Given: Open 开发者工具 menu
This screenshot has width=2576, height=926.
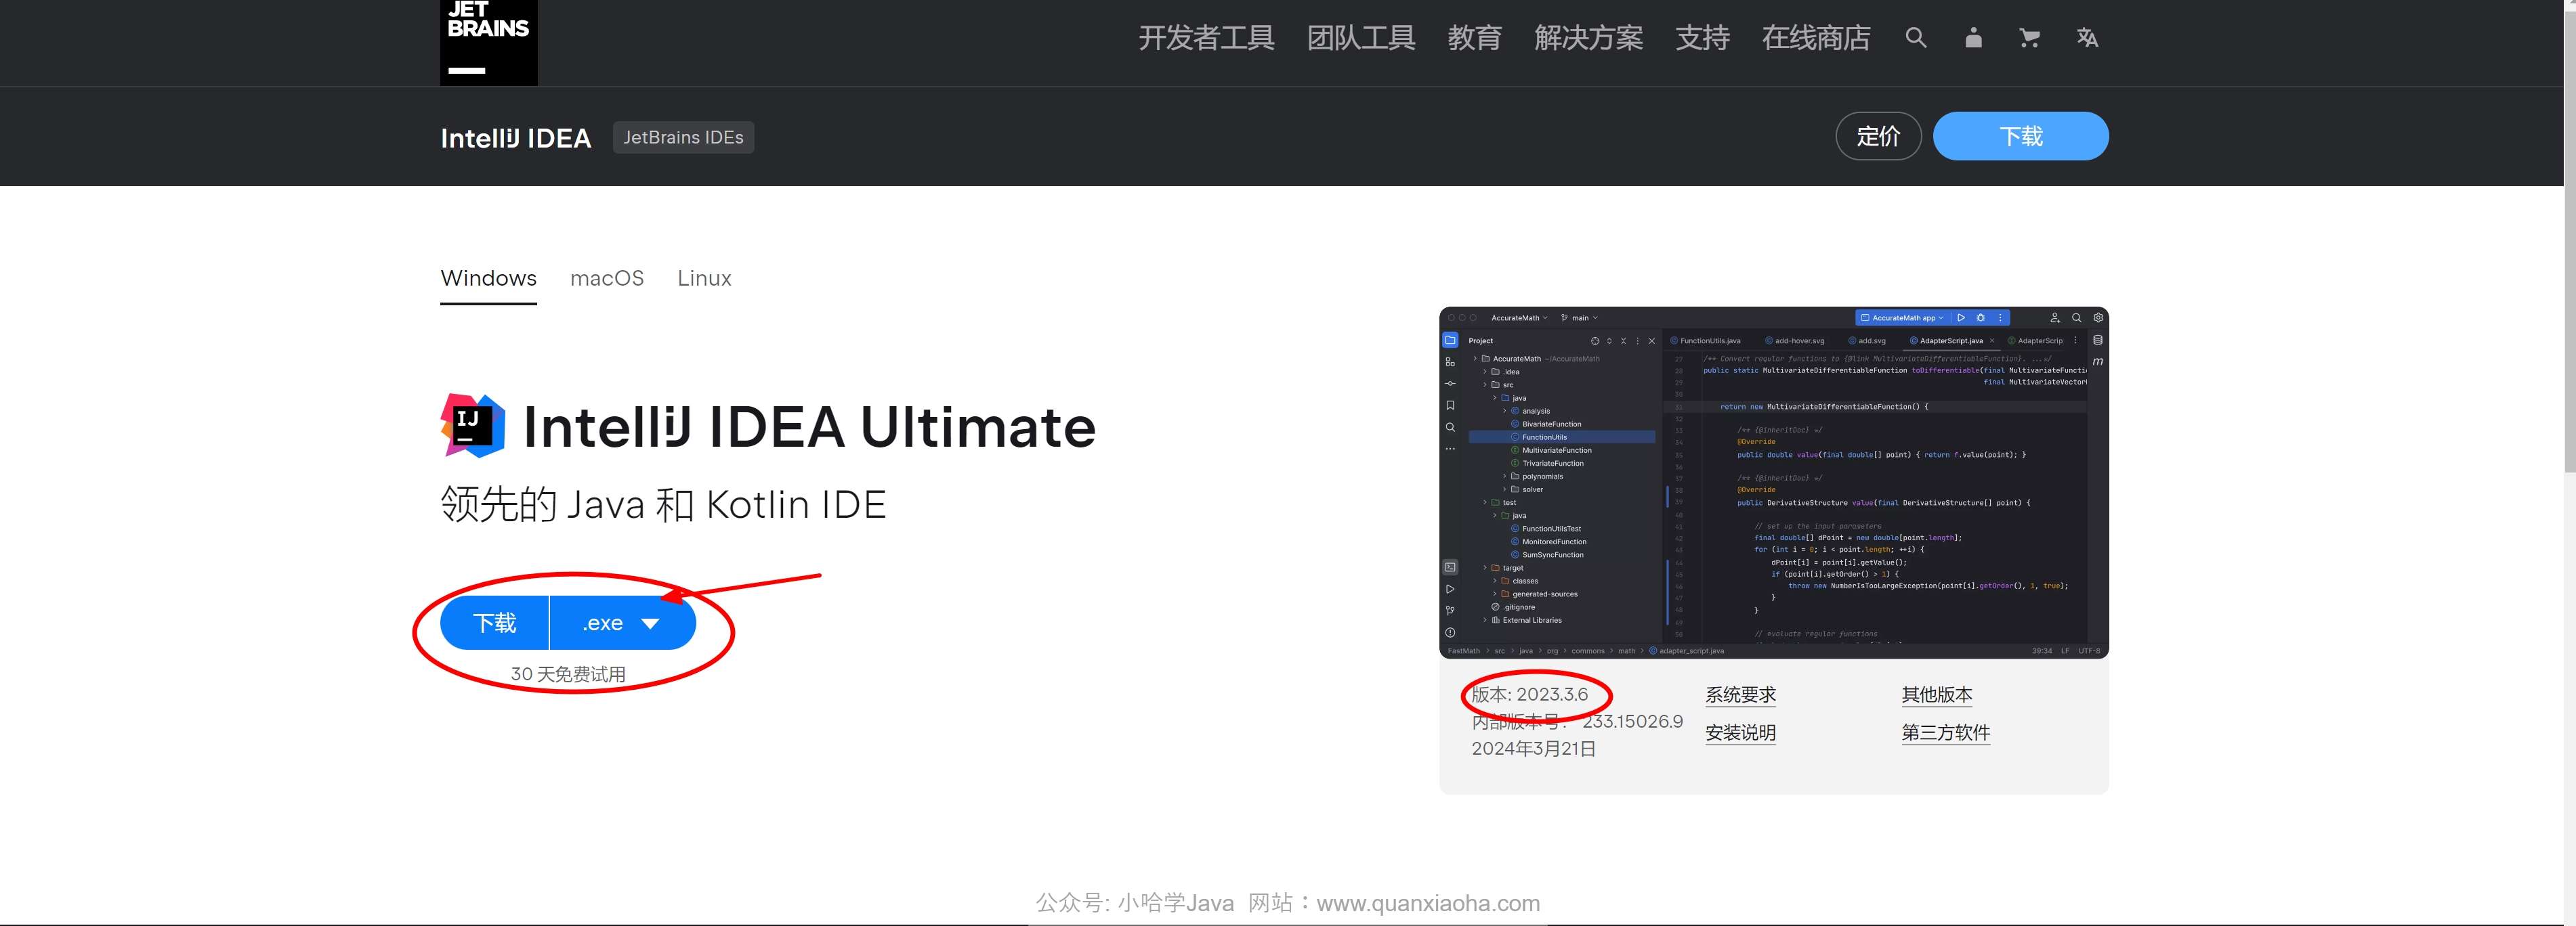Looking at the screenshot, I should pos(1206,38).
